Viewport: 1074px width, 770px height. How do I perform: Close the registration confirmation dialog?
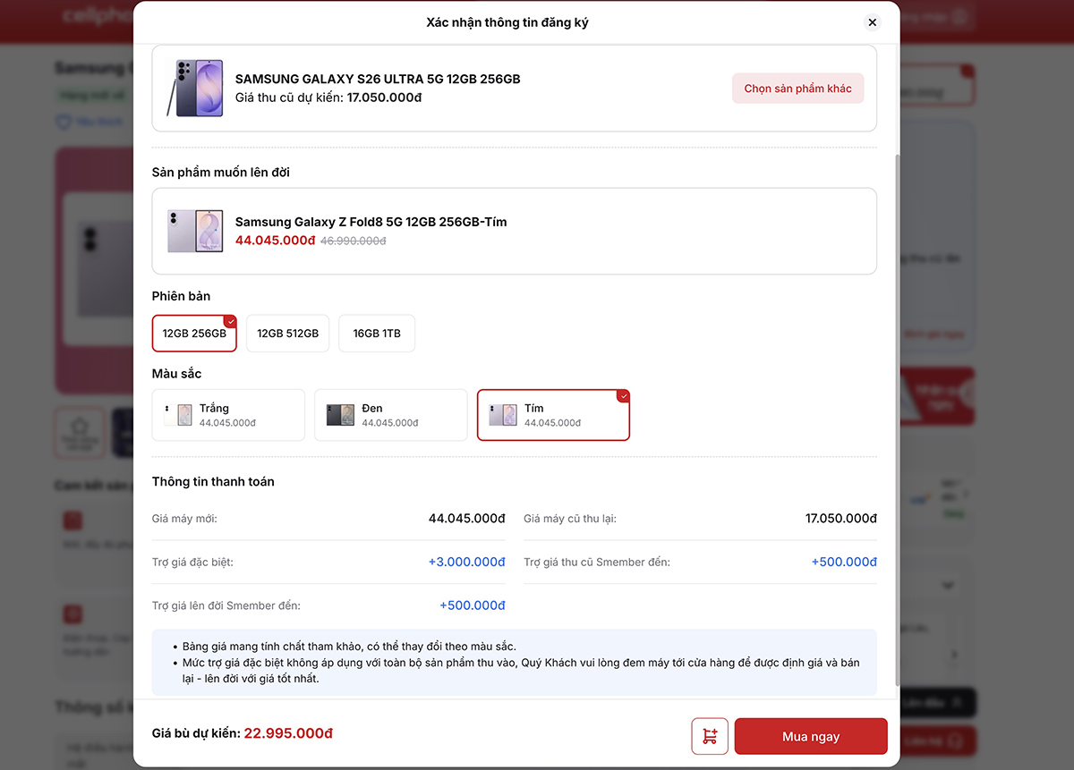click(x=872, y=22)
